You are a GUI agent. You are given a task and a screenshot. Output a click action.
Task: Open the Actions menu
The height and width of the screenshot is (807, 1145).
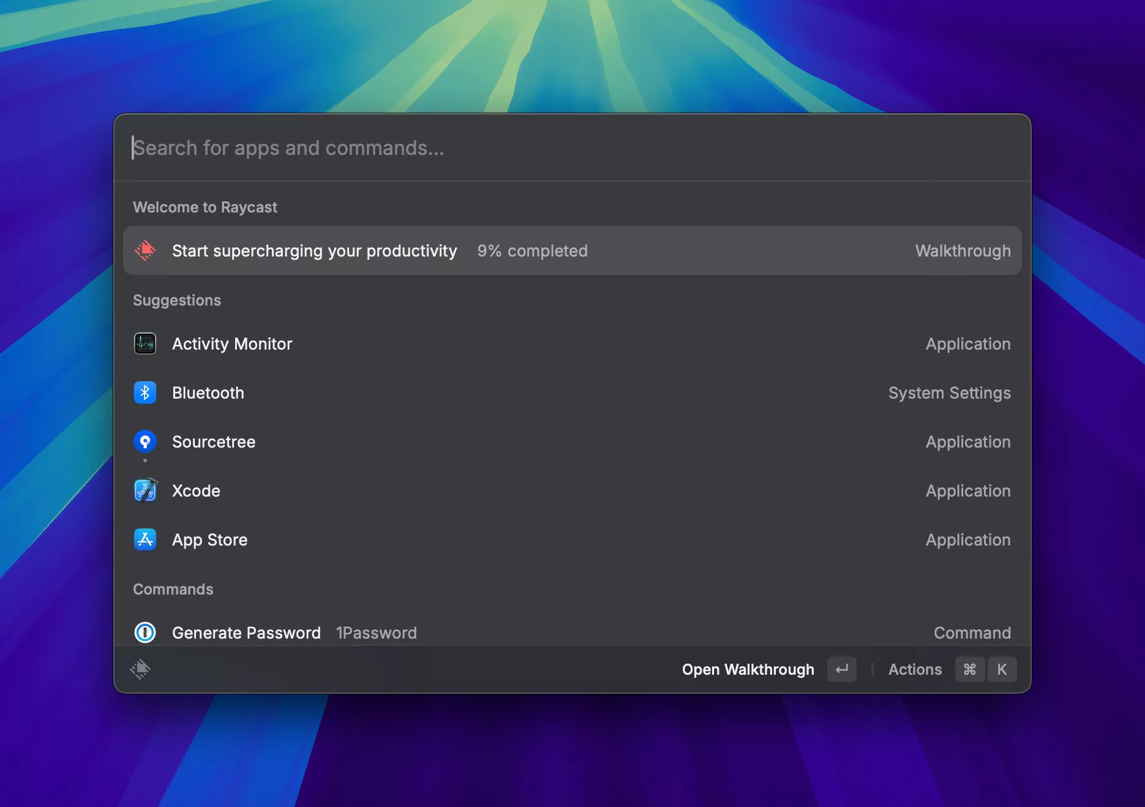click(x=915, y=669)
